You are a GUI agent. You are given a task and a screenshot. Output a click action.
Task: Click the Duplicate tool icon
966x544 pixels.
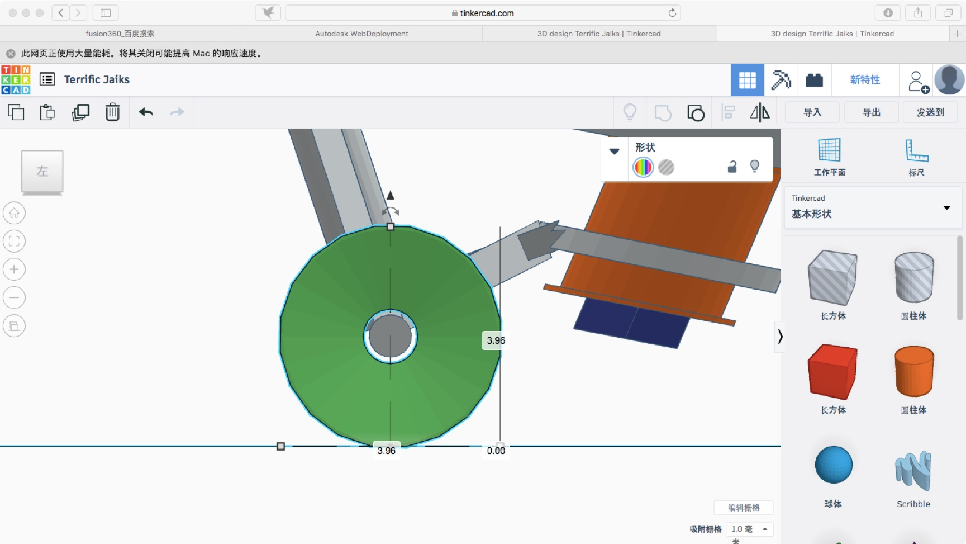tap(80, 112)
